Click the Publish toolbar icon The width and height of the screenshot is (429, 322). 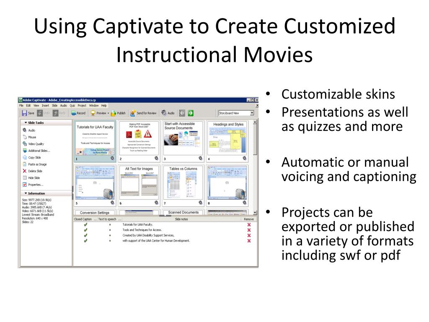pyautogui.click(x=113, y=113)
